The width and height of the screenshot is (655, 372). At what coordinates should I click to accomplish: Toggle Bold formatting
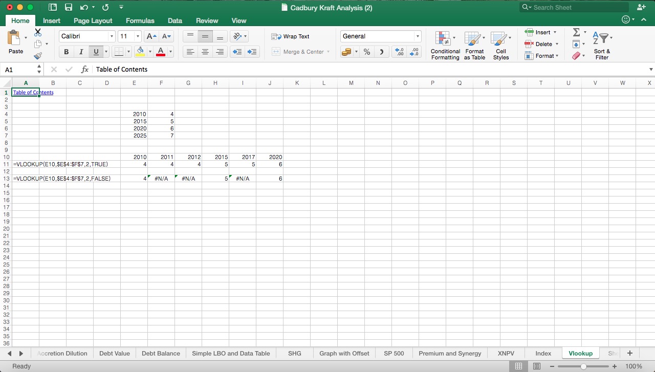coord(66,52)
